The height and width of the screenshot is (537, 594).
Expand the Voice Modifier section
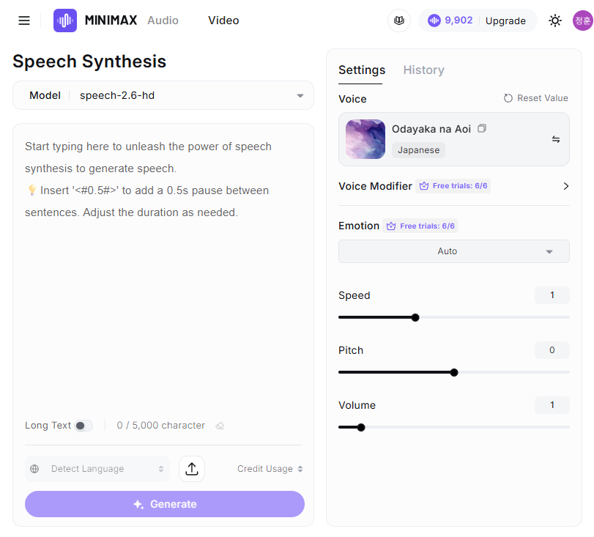pyautogui.click(x=565, y=186)
